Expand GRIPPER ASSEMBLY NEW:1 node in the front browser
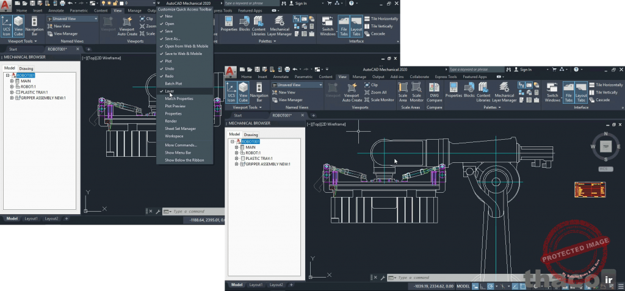This screenshot has height=291, width=625. pyautogui.click(x=237, y=164)
